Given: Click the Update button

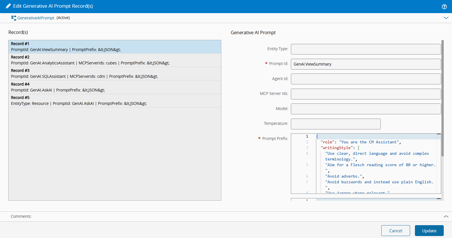Looking at the screenshot, I should click(429, 231).
